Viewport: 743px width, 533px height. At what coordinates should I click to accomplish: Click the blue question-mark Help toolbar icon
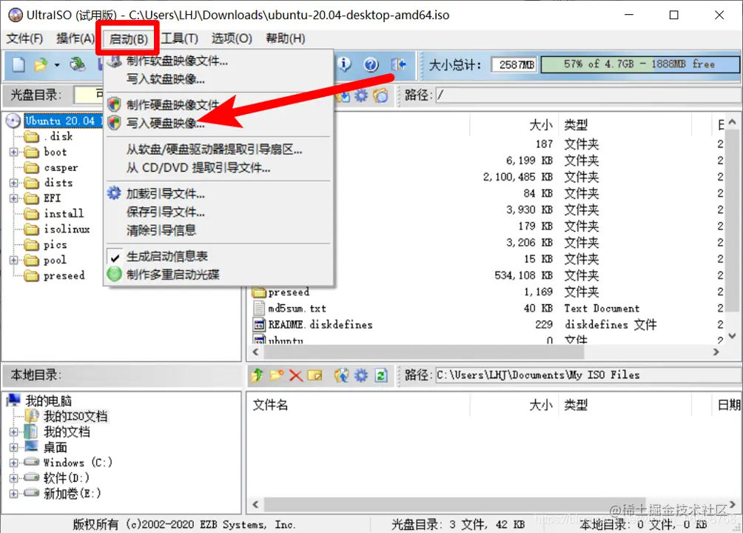click(371, 64)
